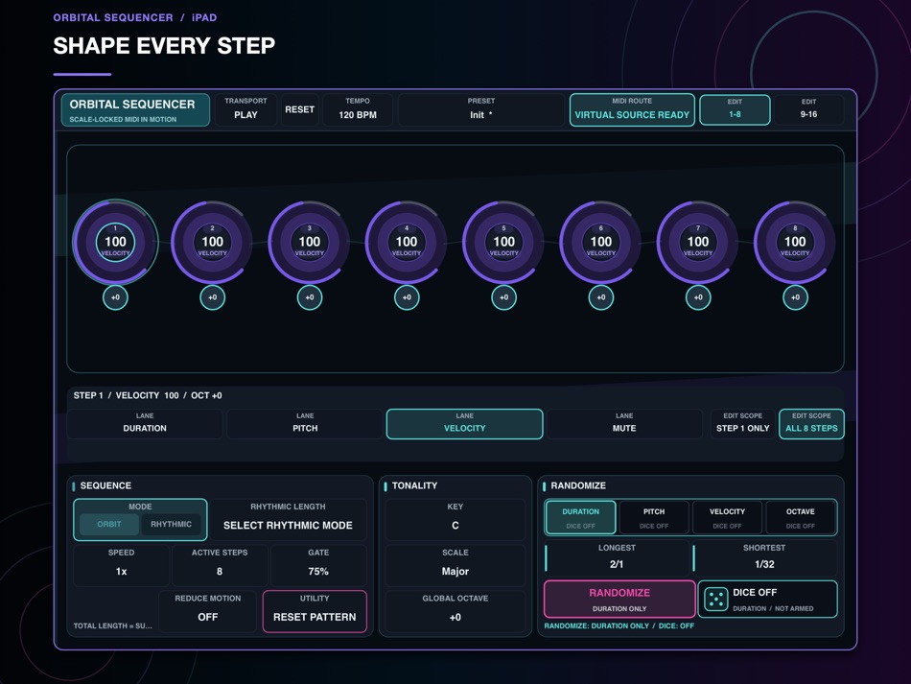Open Active Steps 8 selector
911x684 pixels.
220,564
